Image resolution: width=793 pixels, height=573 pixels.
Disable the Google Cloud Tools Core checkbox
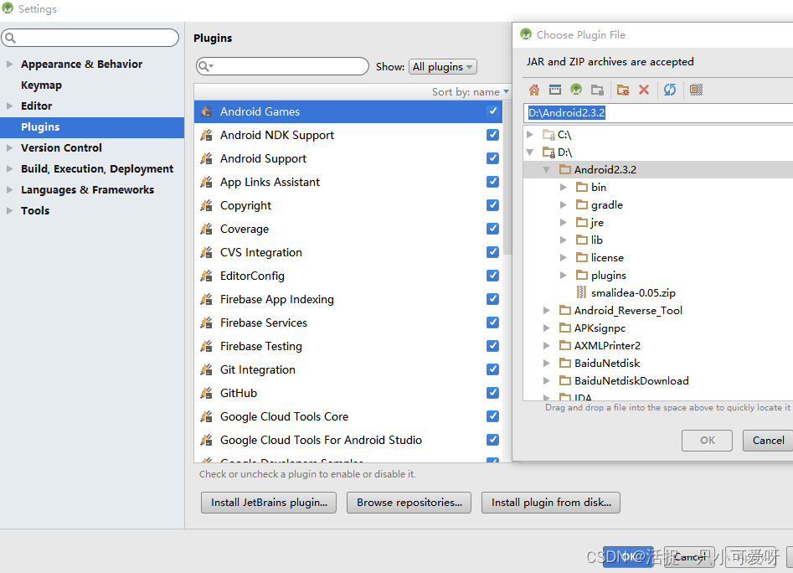click(492, 416)
